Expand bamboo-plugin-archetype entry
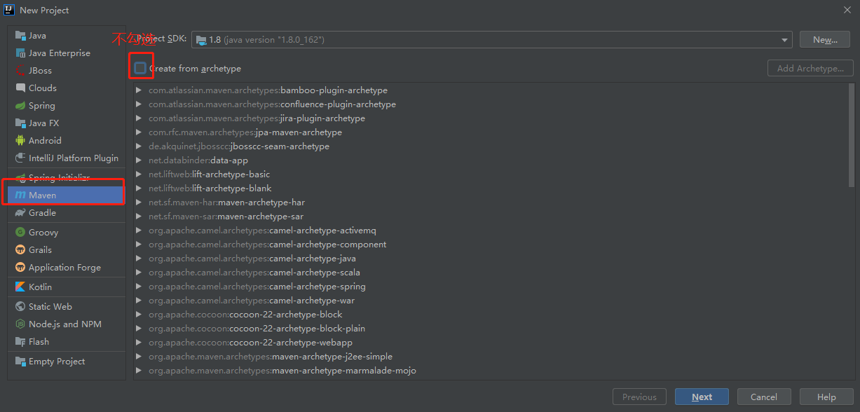This screenshot has width=860, height=412. pyautogui.click(x=139, y=90)
